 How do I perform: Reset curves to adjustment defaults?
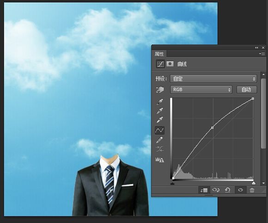227,190
